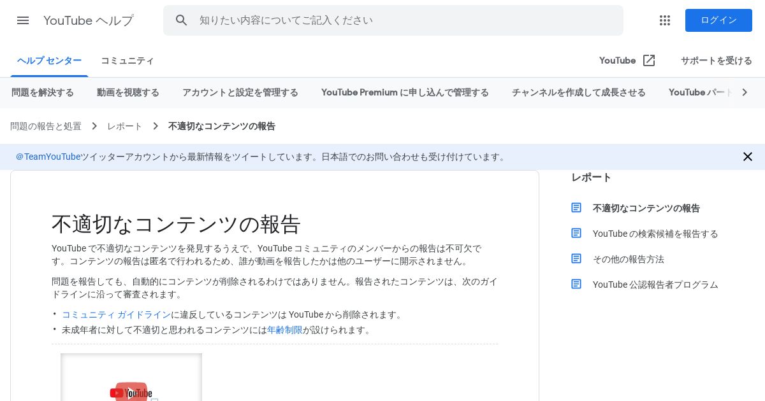Switch to the ヘルプ センター tab
The width and height of the screenshot is (765, 401).
pos(49,60)
